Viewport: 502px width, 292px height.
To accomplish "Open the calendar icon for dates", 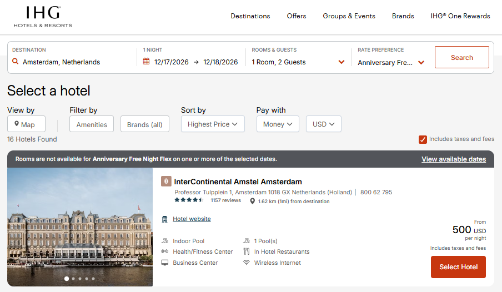I will [146, 61].
